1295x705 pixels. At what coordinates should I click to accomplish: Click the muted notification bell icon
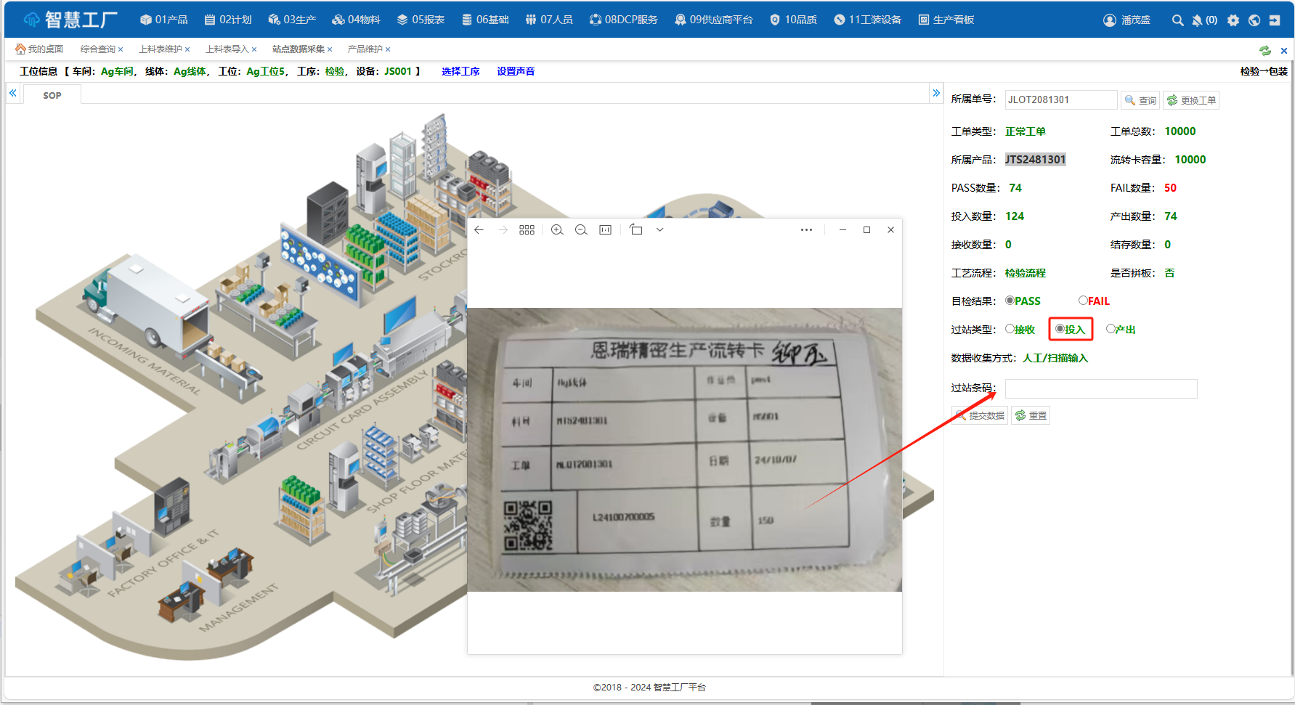(x=1197, y=20)
